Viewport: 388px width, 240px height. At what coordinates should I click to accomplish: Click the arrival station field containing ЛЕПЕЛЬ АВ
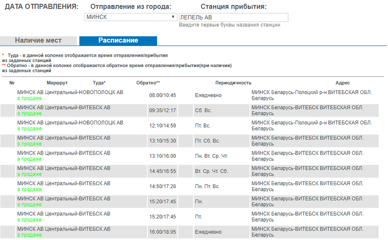click(233, 17)
